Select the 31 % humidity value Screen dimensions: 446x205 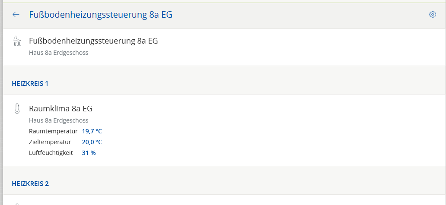point(89,153)
